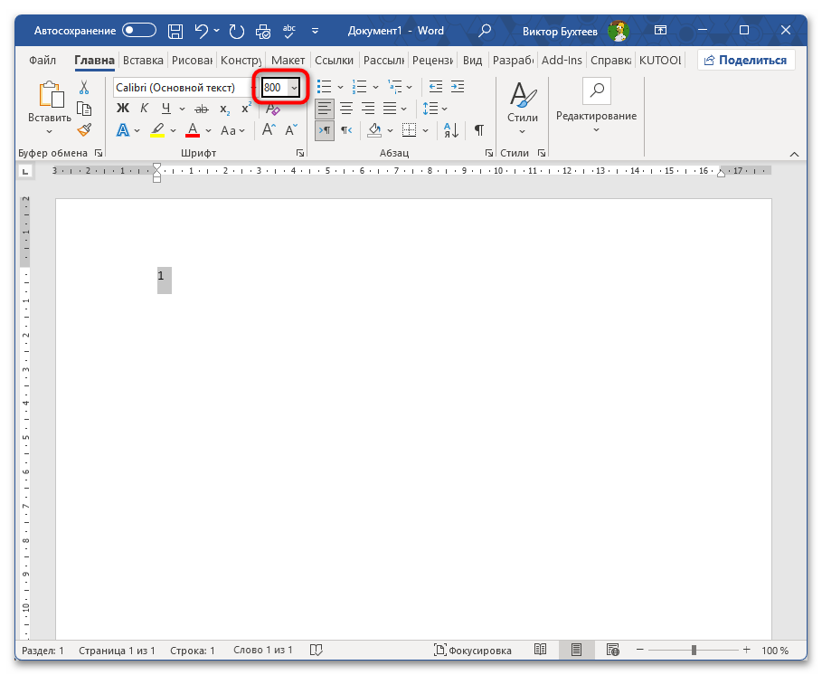Open the font size dropdown showing 800
Viewport: 822px width, 675px height.
293,88
